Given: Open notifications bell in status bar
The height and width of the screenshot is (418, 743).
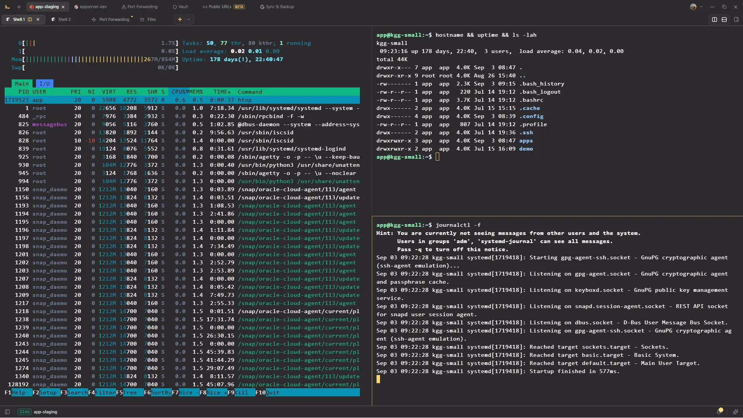Looking at the screenshot, I should (x=719, y=412).
